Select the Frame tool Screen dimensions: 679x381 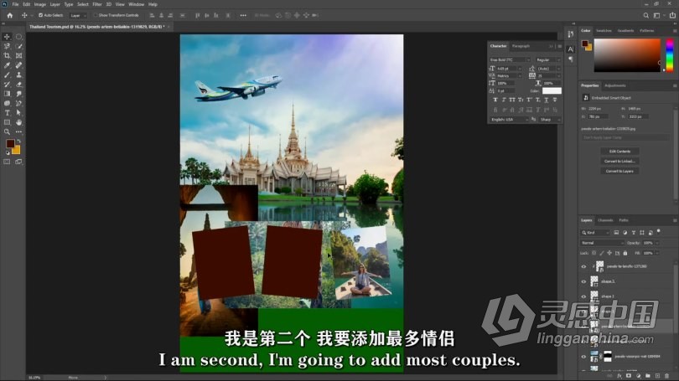[x=19, y=56]
